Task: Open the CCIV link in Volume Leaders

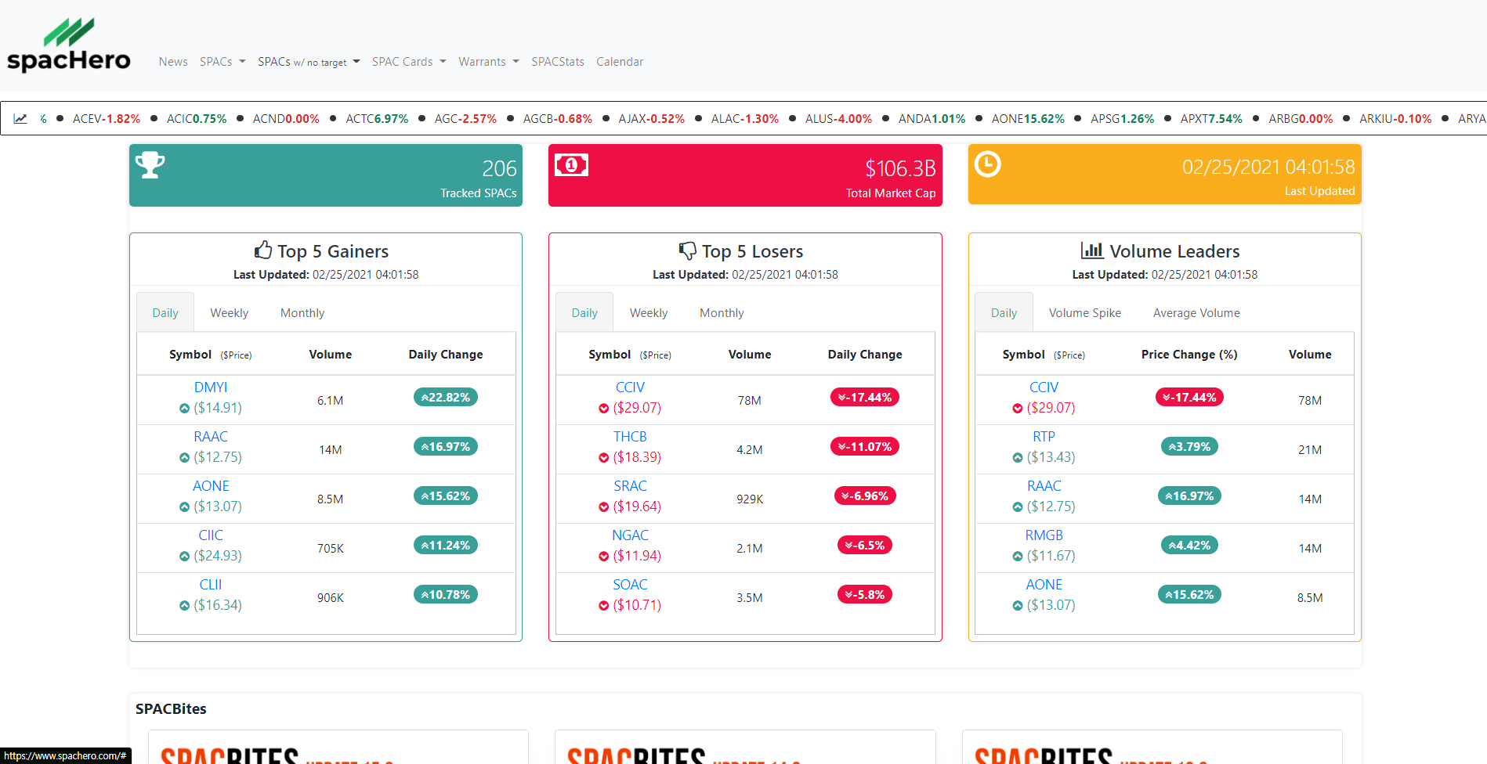Action: coord(1044,387)
